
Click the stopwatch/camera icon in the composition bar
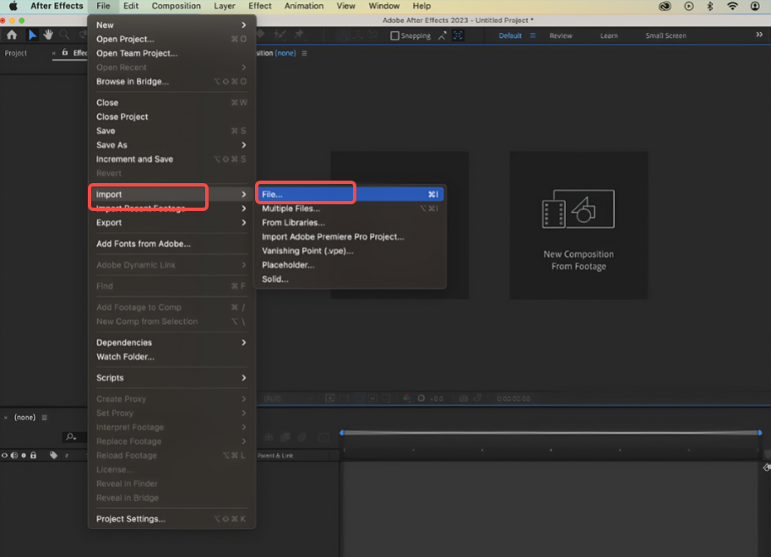click(463, 397)
